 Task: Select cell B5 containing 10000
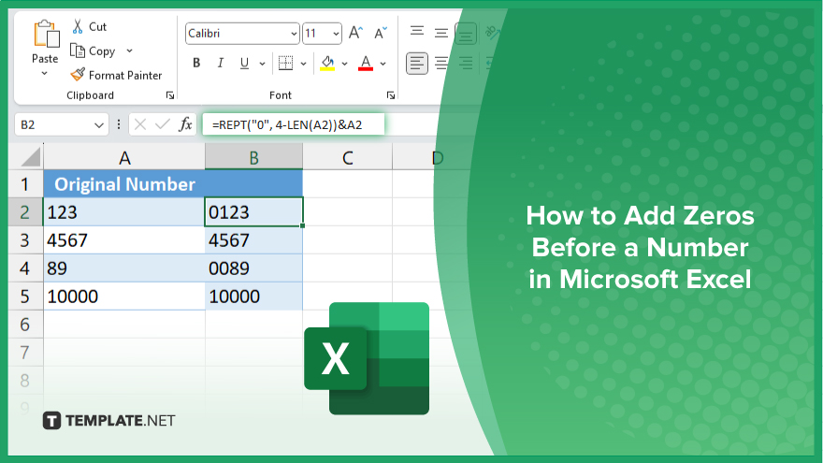[253, 297]
